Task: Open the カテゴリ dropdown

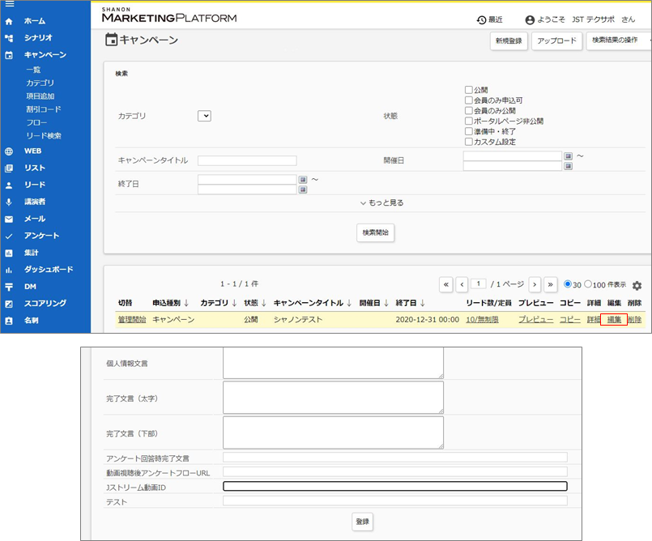Action: pyautogui.click(x=204, y=116)
